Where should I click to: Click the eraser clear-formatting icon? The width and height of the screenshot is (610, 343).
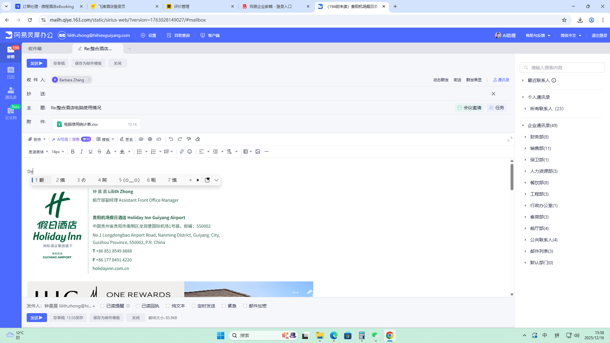point(198,139)
